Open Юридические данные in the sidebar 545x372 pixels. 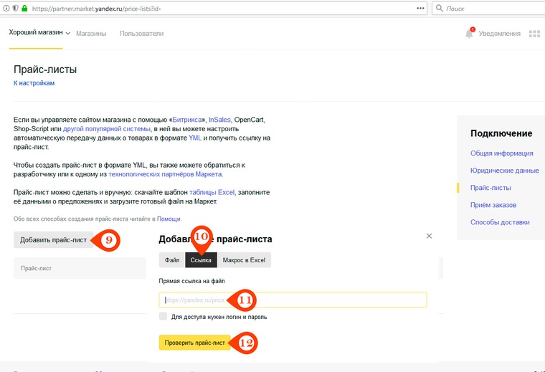tap(504, 171)
